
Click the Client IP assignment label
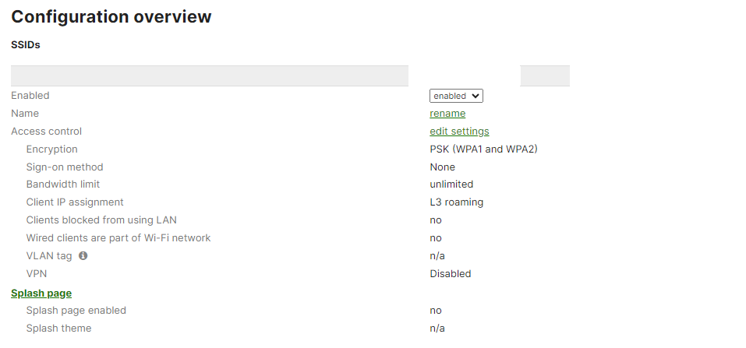pyautogui.click(x=75, y=202)
